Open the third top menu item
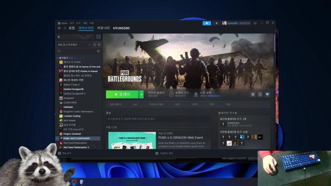 (78, 23)
